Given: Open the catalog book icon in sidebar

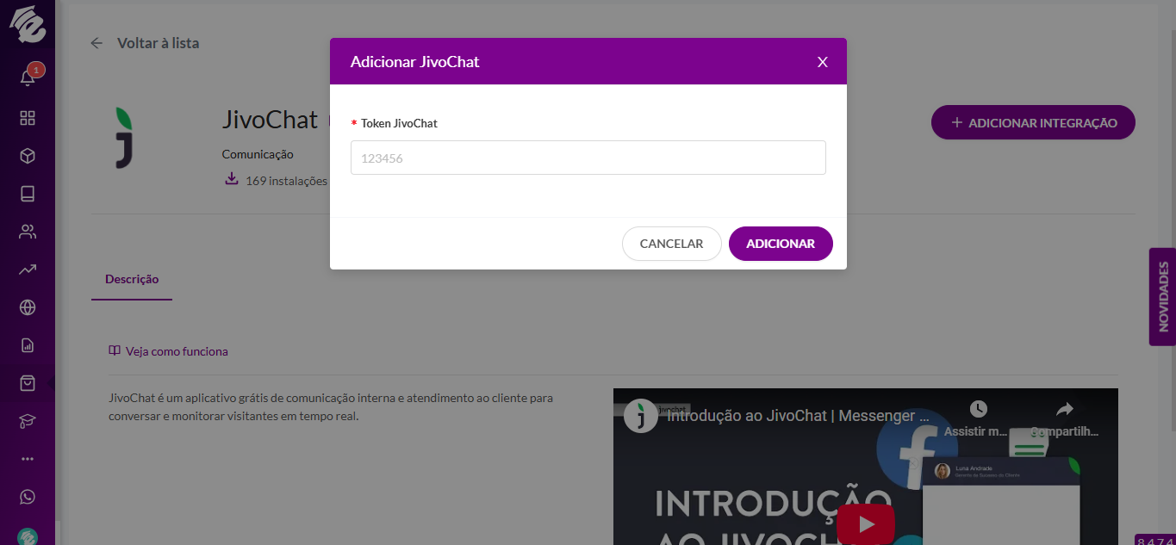Looking at the screenshot, I should [x=28, y=194].
